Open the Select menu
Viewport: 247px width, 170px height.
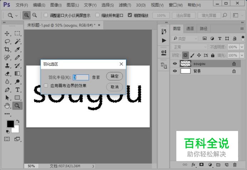(x=107, y=5)
